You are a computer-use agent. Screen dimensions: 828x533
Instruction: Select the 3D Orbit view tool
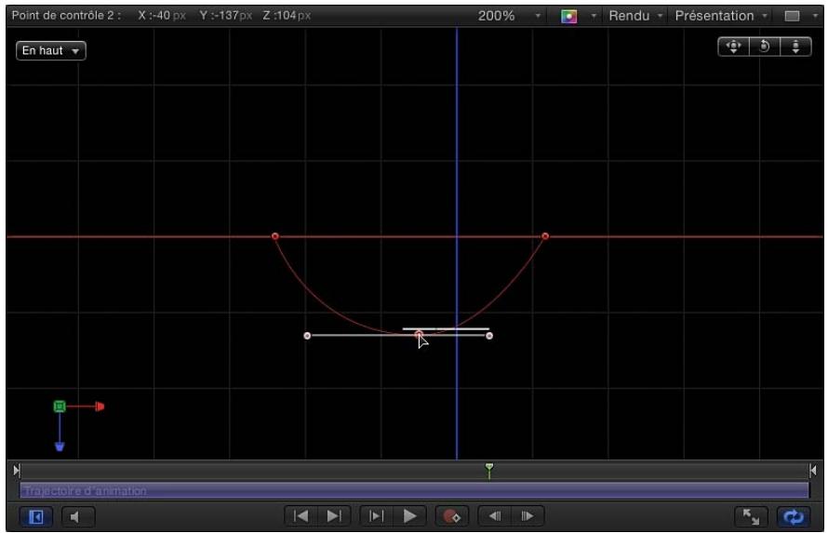coord(764,47)
